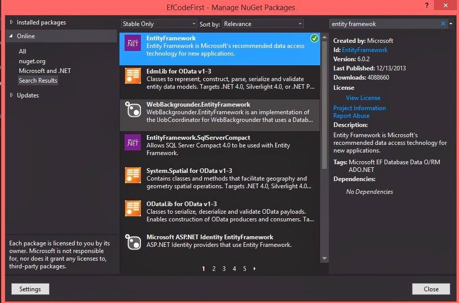
Task: Expand the Installed packages section
Action: click(x=11, y=22)
